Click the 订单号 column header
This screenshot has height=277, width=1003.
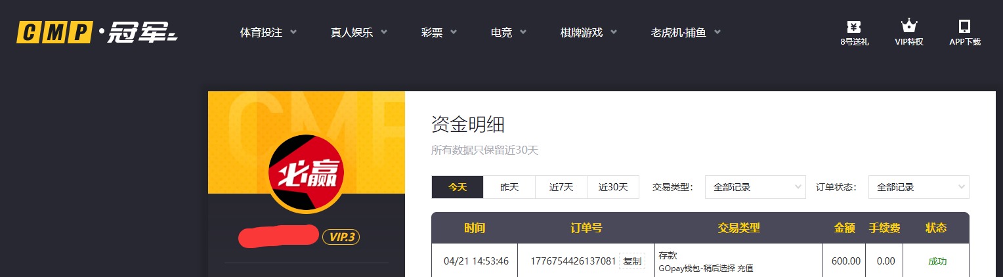[586, 228]
